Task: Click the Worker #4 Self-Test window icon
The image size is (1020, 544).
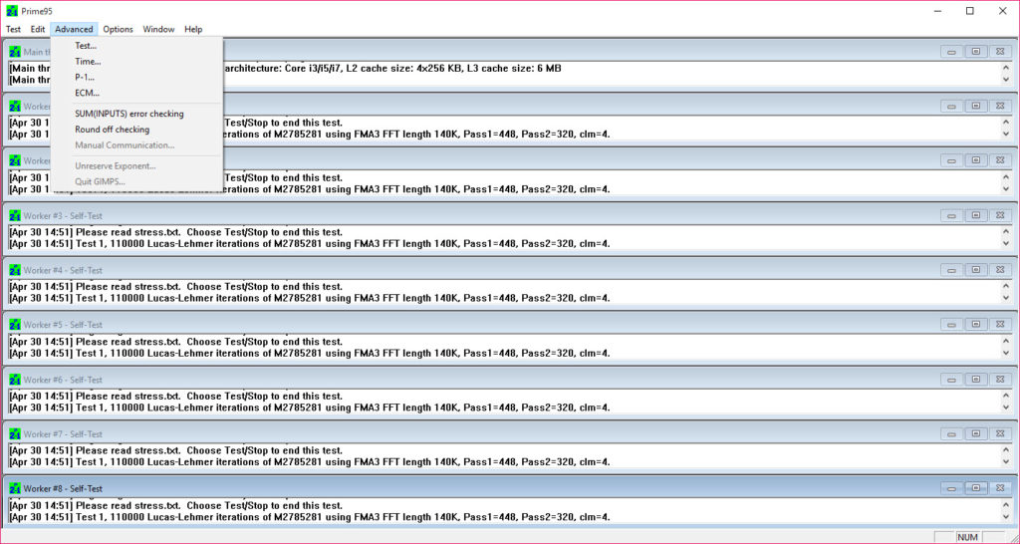Action: (x=15, y=270)
